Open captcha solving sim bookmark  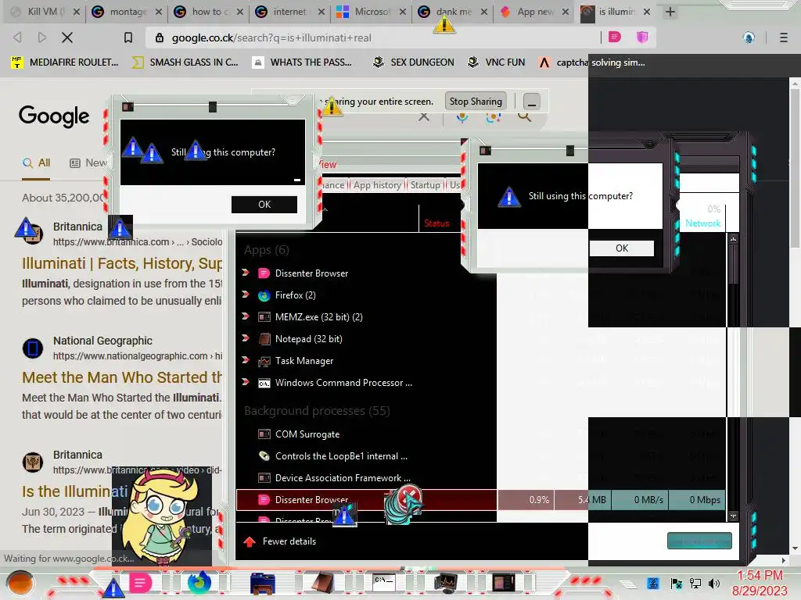click(592, 62)
